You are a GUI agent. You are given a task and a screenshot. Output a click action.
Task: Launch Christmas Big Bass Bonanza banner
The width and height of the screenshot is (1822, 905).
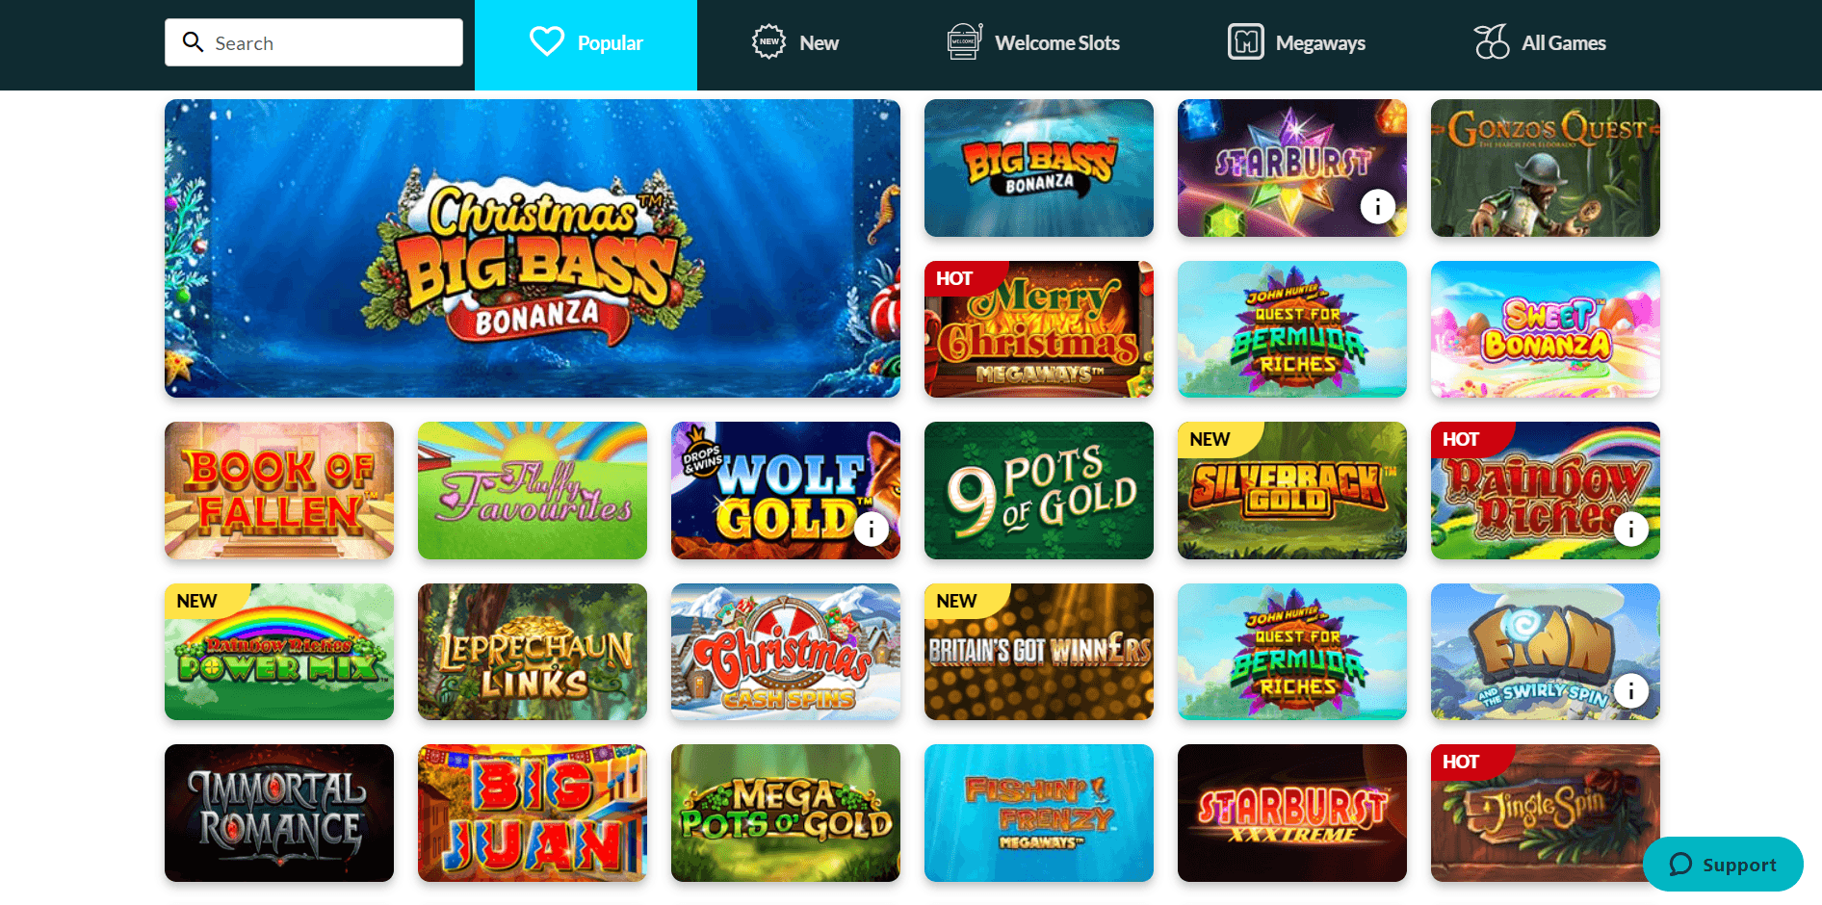[x=533, y=248]
